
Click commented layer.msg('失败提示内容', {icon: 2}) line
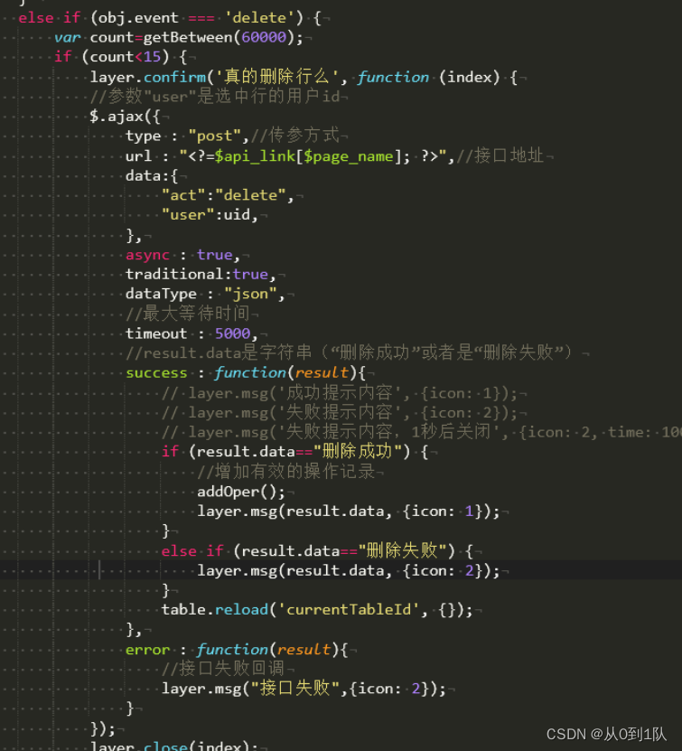tap(340, 413)
